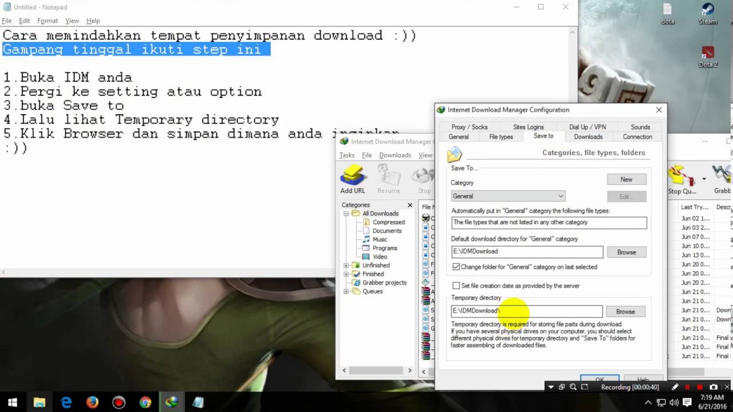This screenshot has width=733, height=412.
Task: Click the 'Last Try...' column header
Action: point(695,207)
